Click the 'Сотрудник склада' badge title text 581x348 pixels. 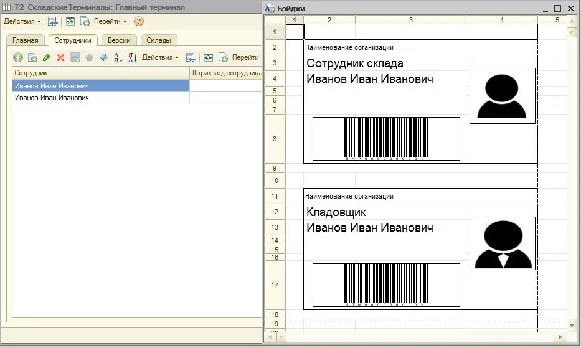[x=354, y=63]
